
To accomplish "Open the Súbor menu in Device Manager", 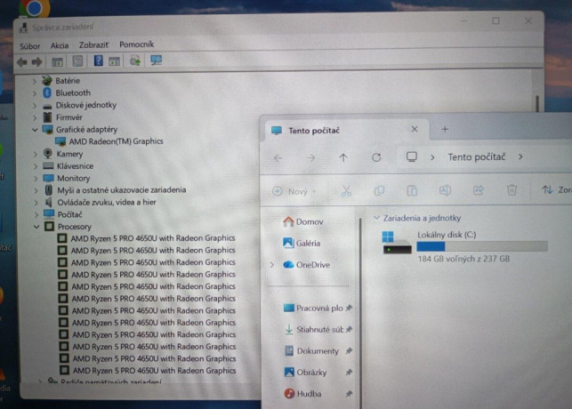I will point(30,46).
